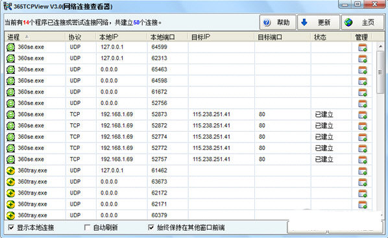
Task: Click 360tray.exe icon in port 62171 row
Action: (x=10, y=204)
